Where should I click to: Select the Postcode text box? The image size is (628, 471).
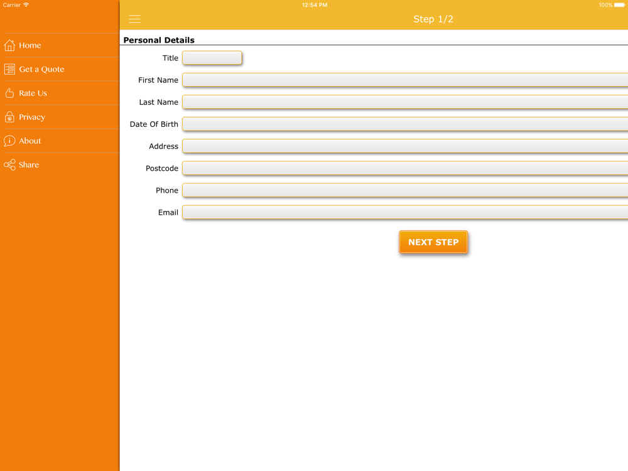coord(405,168)
